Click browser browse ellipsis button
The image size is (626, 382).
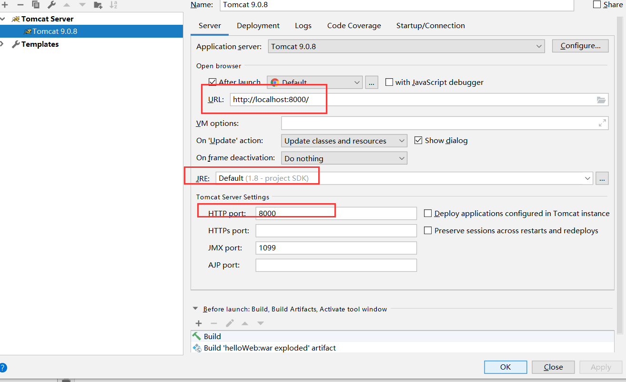(x=372, y=82)
